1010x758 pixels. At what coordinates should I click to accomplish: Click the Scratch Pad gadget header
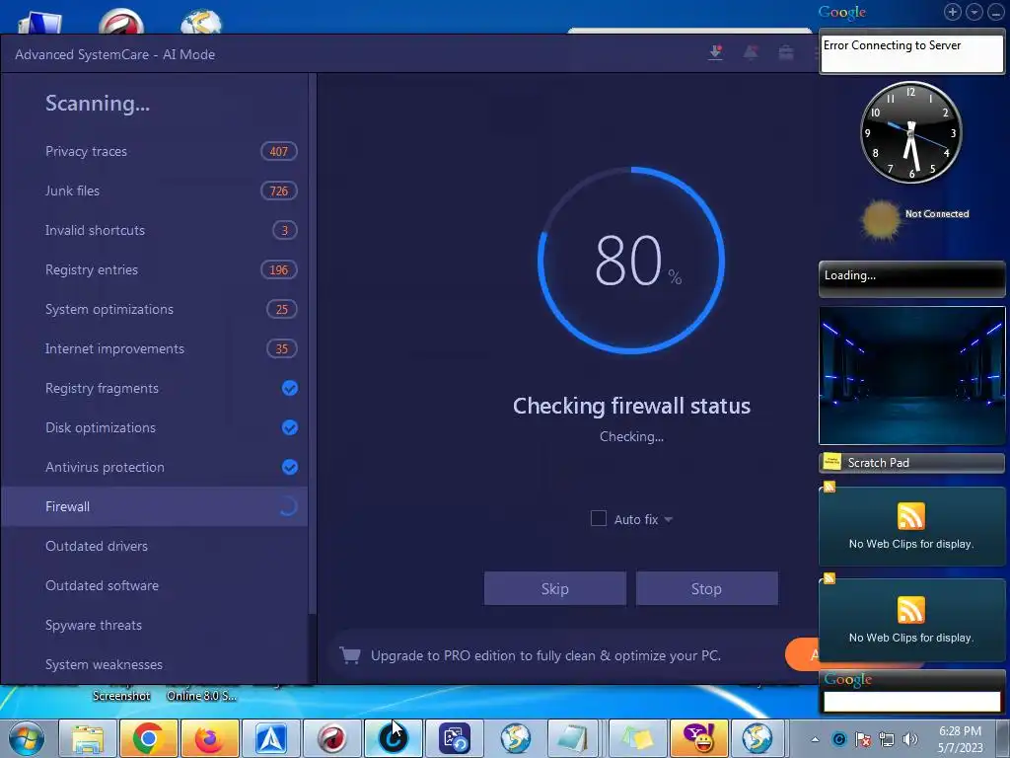pyautogui.click(x=911, y=463)
